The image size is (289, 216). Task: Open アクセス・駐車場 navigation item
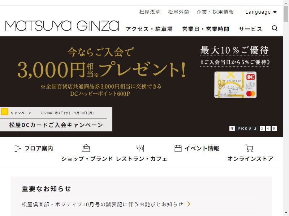[x=149, y=29]
